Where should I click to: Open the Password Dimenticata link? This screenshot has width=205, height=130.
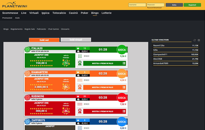coord(154,8)
